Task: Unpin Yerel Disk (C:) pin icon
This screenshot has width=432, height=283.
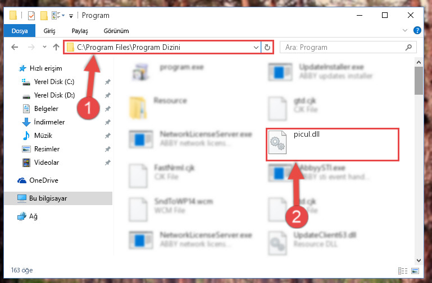Action: click(x=108, y=82)
